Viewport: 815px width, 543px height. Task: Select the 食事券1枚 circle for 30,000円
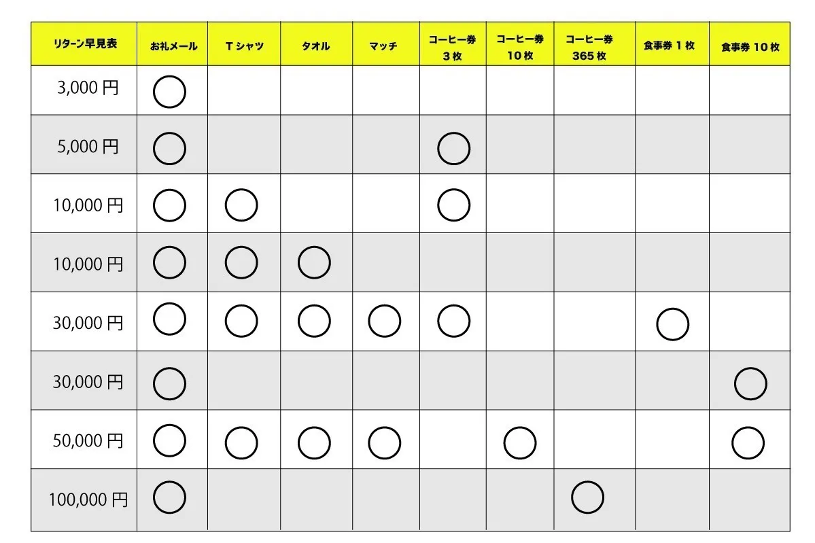(x=672, y=324)
